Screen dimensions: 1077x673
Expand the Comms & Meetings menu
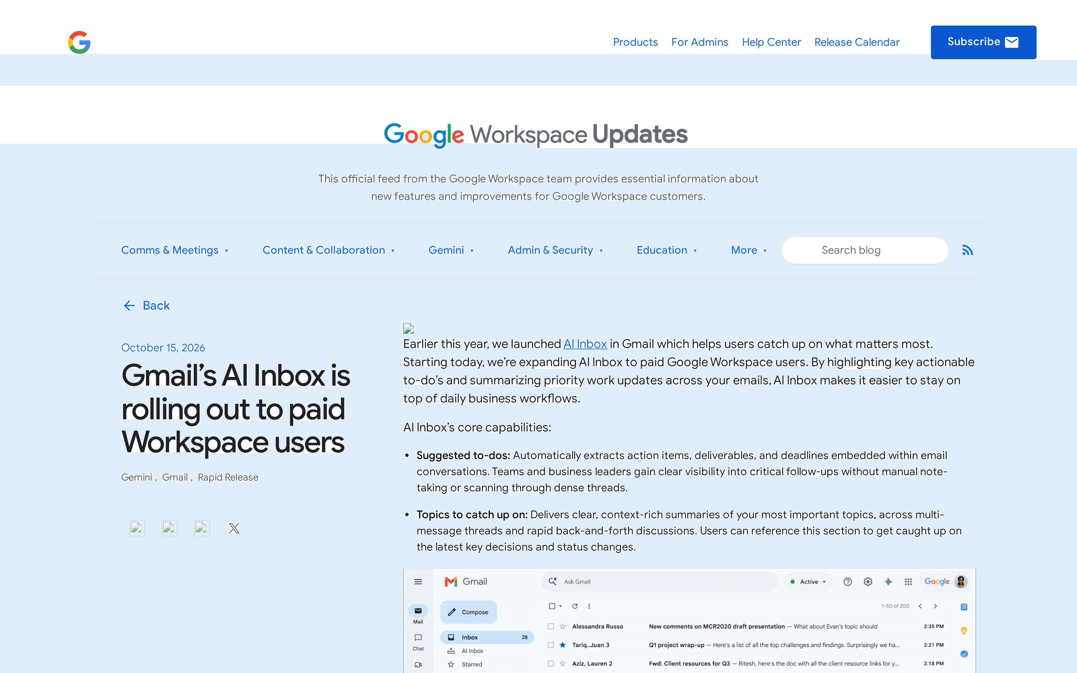coord(174,250)
